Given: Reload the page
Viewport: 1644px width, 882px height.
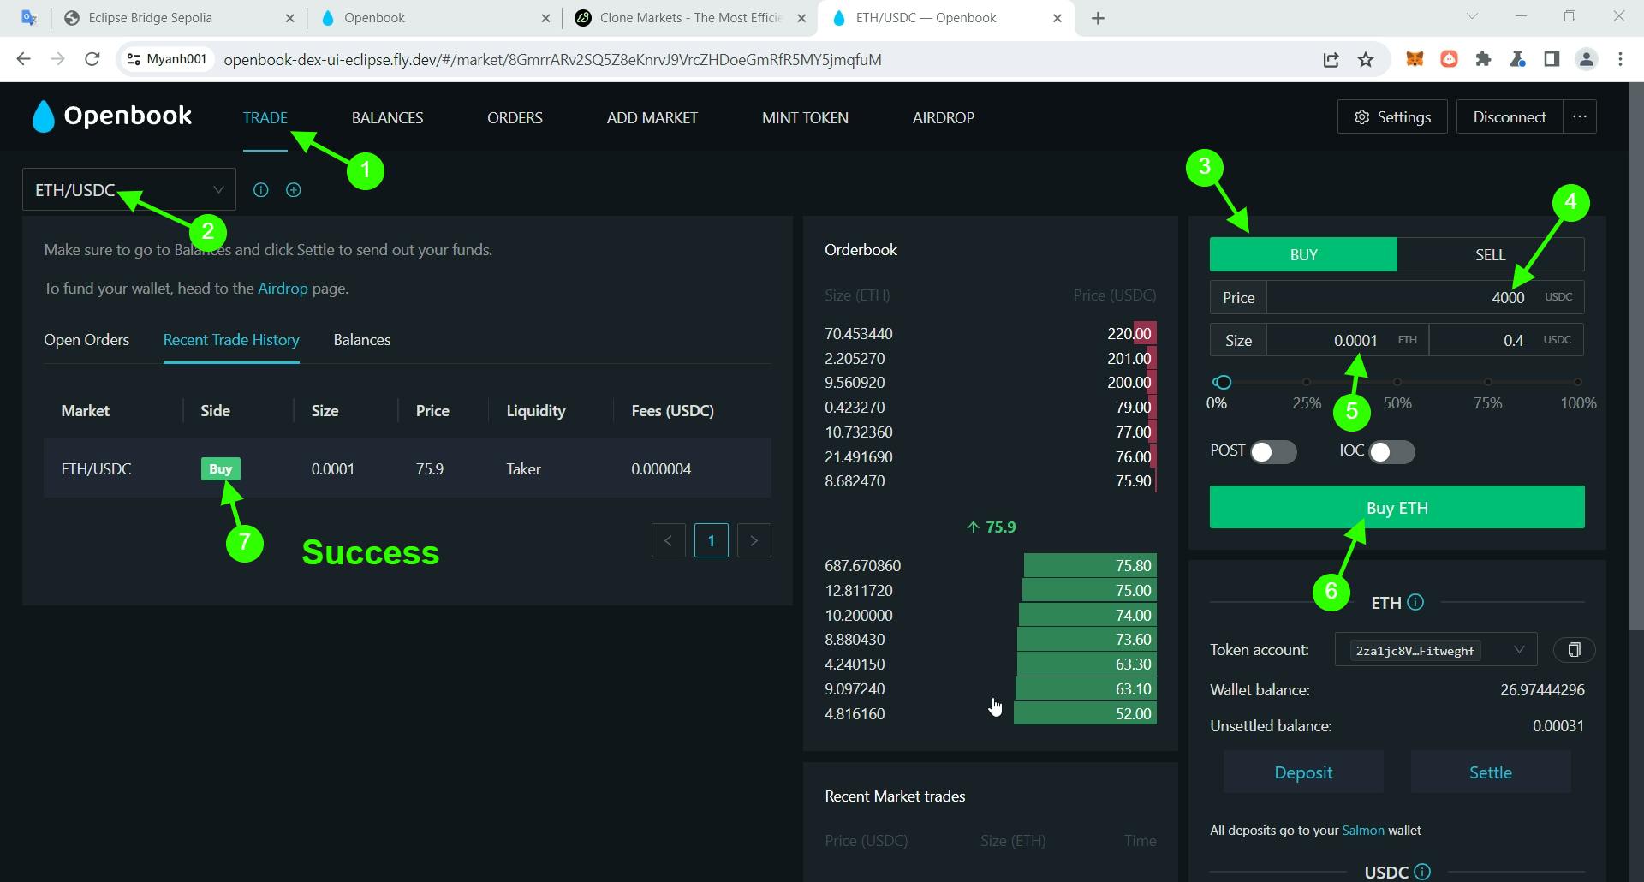Looking at the screenshot, I should [92, 59].
